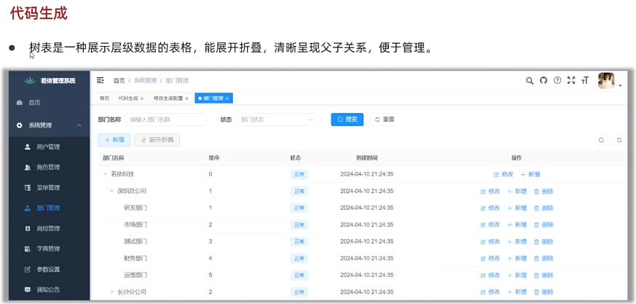Image resolution: width=636 pixels, height=304 pixels.
Task: Select the 市场部门 name cell
Action: coord(136,225)
